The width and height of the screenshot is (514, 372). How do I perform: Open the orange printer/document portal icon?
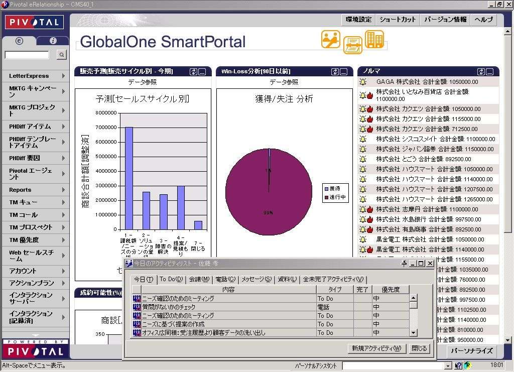pos(353,45)
